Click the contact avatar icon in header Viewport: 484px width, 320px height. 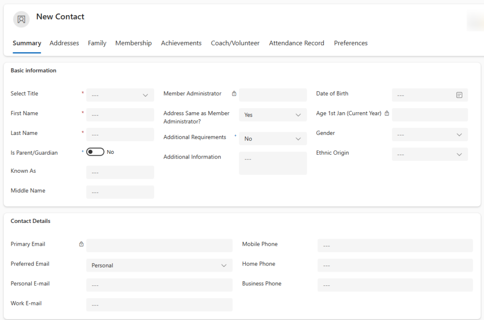(21, 19)
